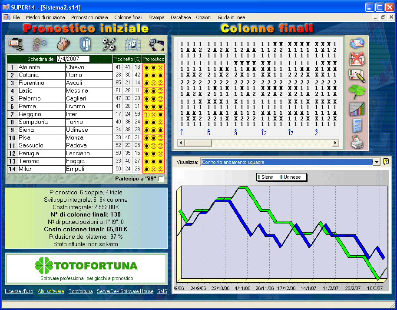Screen dimensions: 397x310
Task: Click the Schedina del date field
Action: (73, 59)
